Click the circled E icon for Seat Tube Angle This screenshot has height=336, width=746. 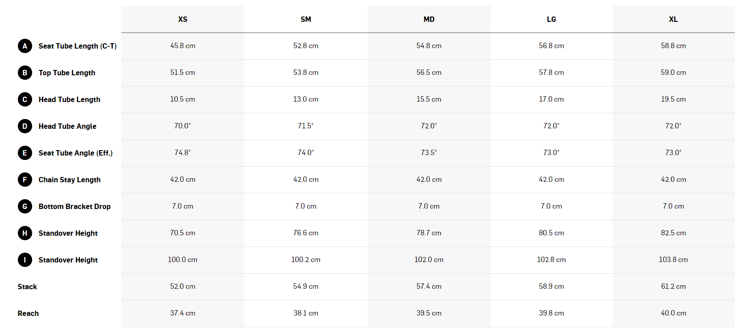[25, 153]
